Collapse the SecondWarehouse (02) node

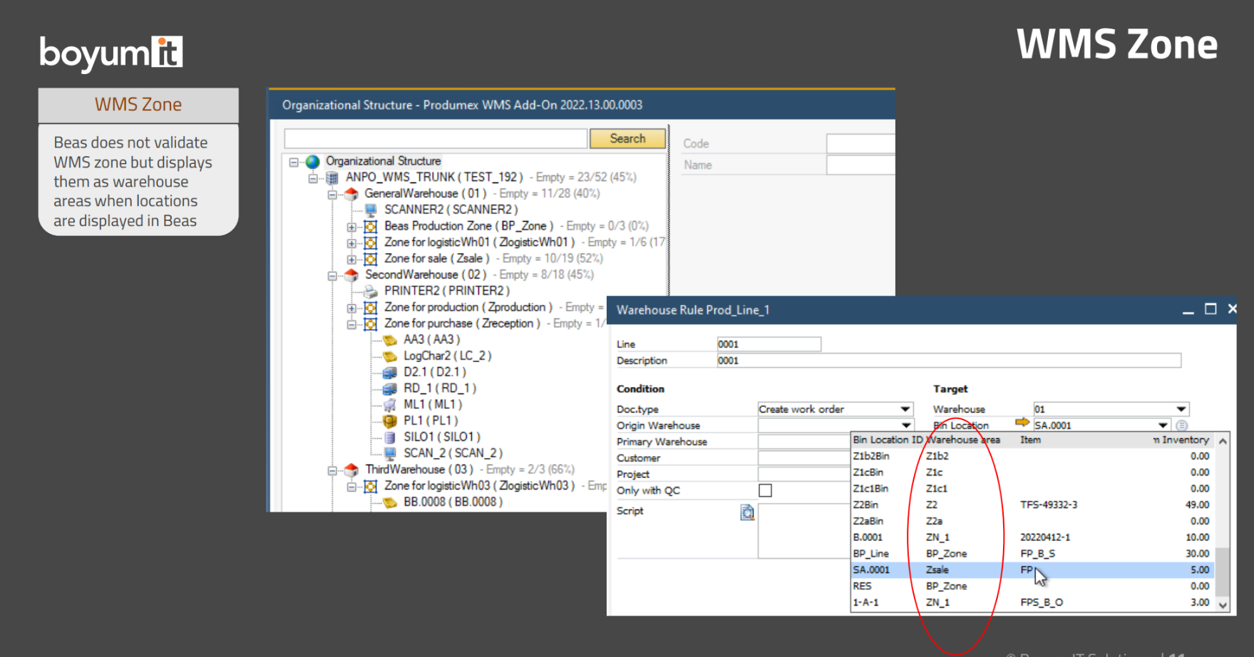tap(332, 276)
